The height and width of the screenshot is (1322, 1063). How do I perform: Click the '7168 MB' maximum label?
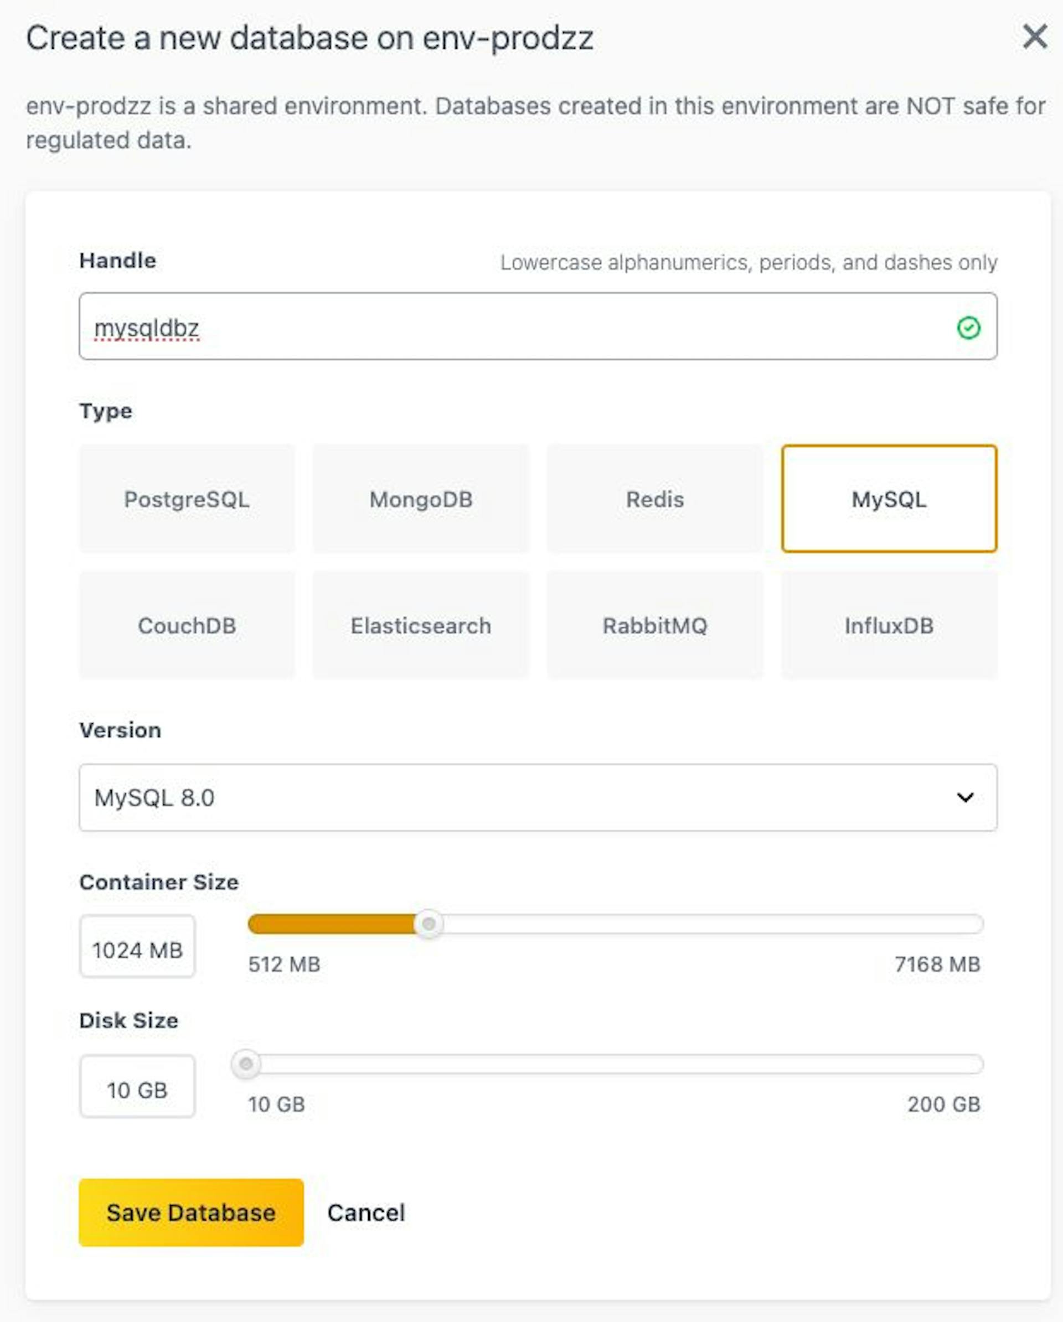[937, 965]
